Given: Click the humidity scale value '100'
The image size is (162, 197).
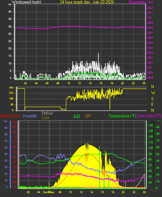Looking at the screenshot, I should pos(5,121).
